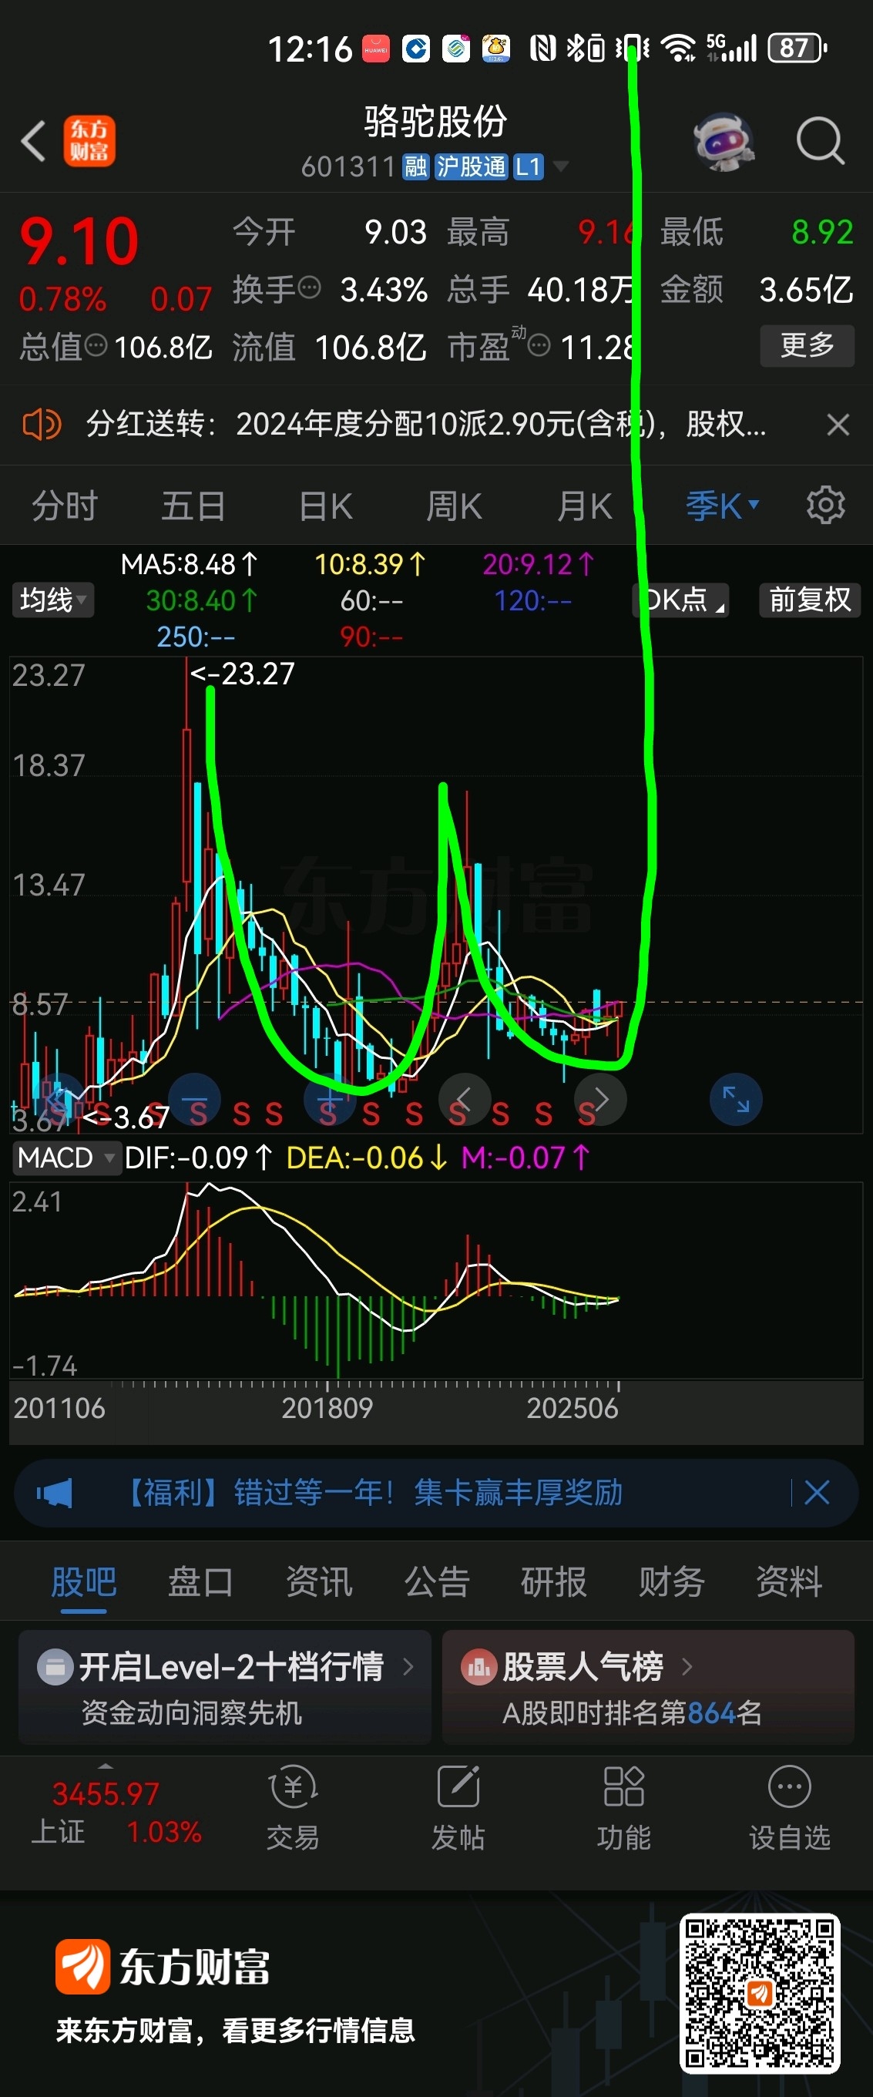Open 股票人气榜 card
The width and height of the screenshot is (873, 2097).
648,1687
